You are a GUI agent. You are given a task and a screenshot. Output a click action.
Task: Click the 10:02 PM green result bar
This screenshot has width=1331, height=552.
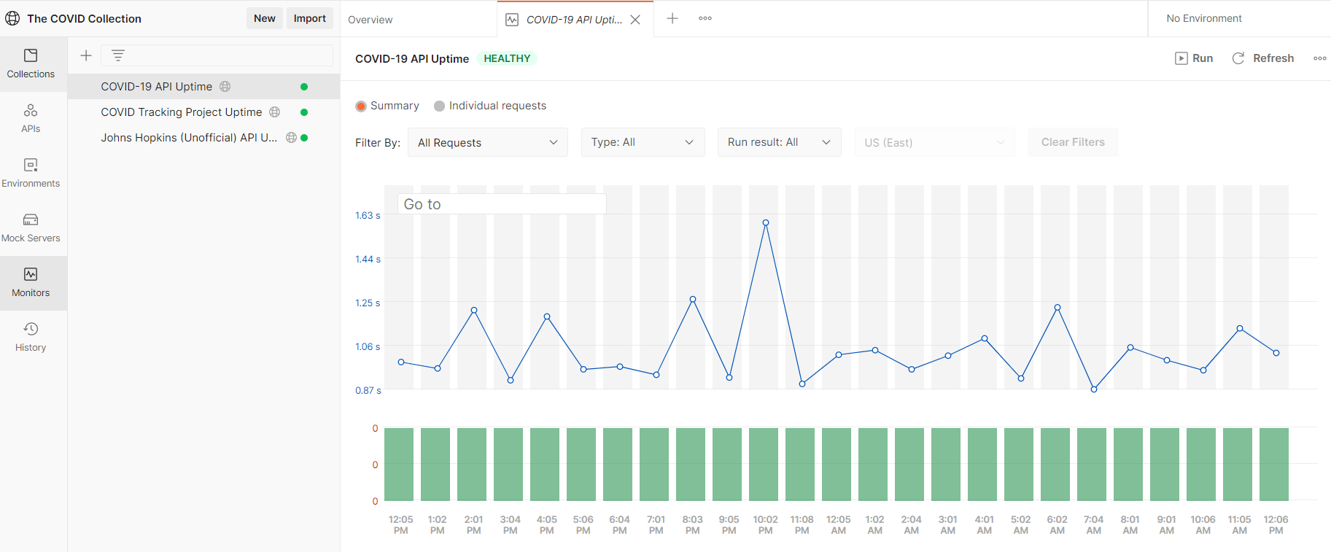pyautogui.click(x=764, y=464)
